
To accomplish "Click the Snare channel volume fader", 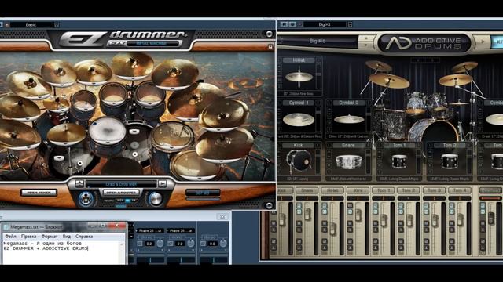I will click(x=307, y=214).
